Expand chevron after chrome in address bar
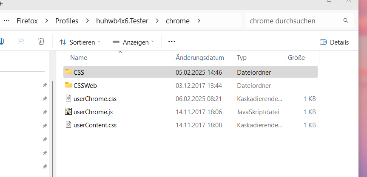 pyautogui.click(x=199, y=20)
